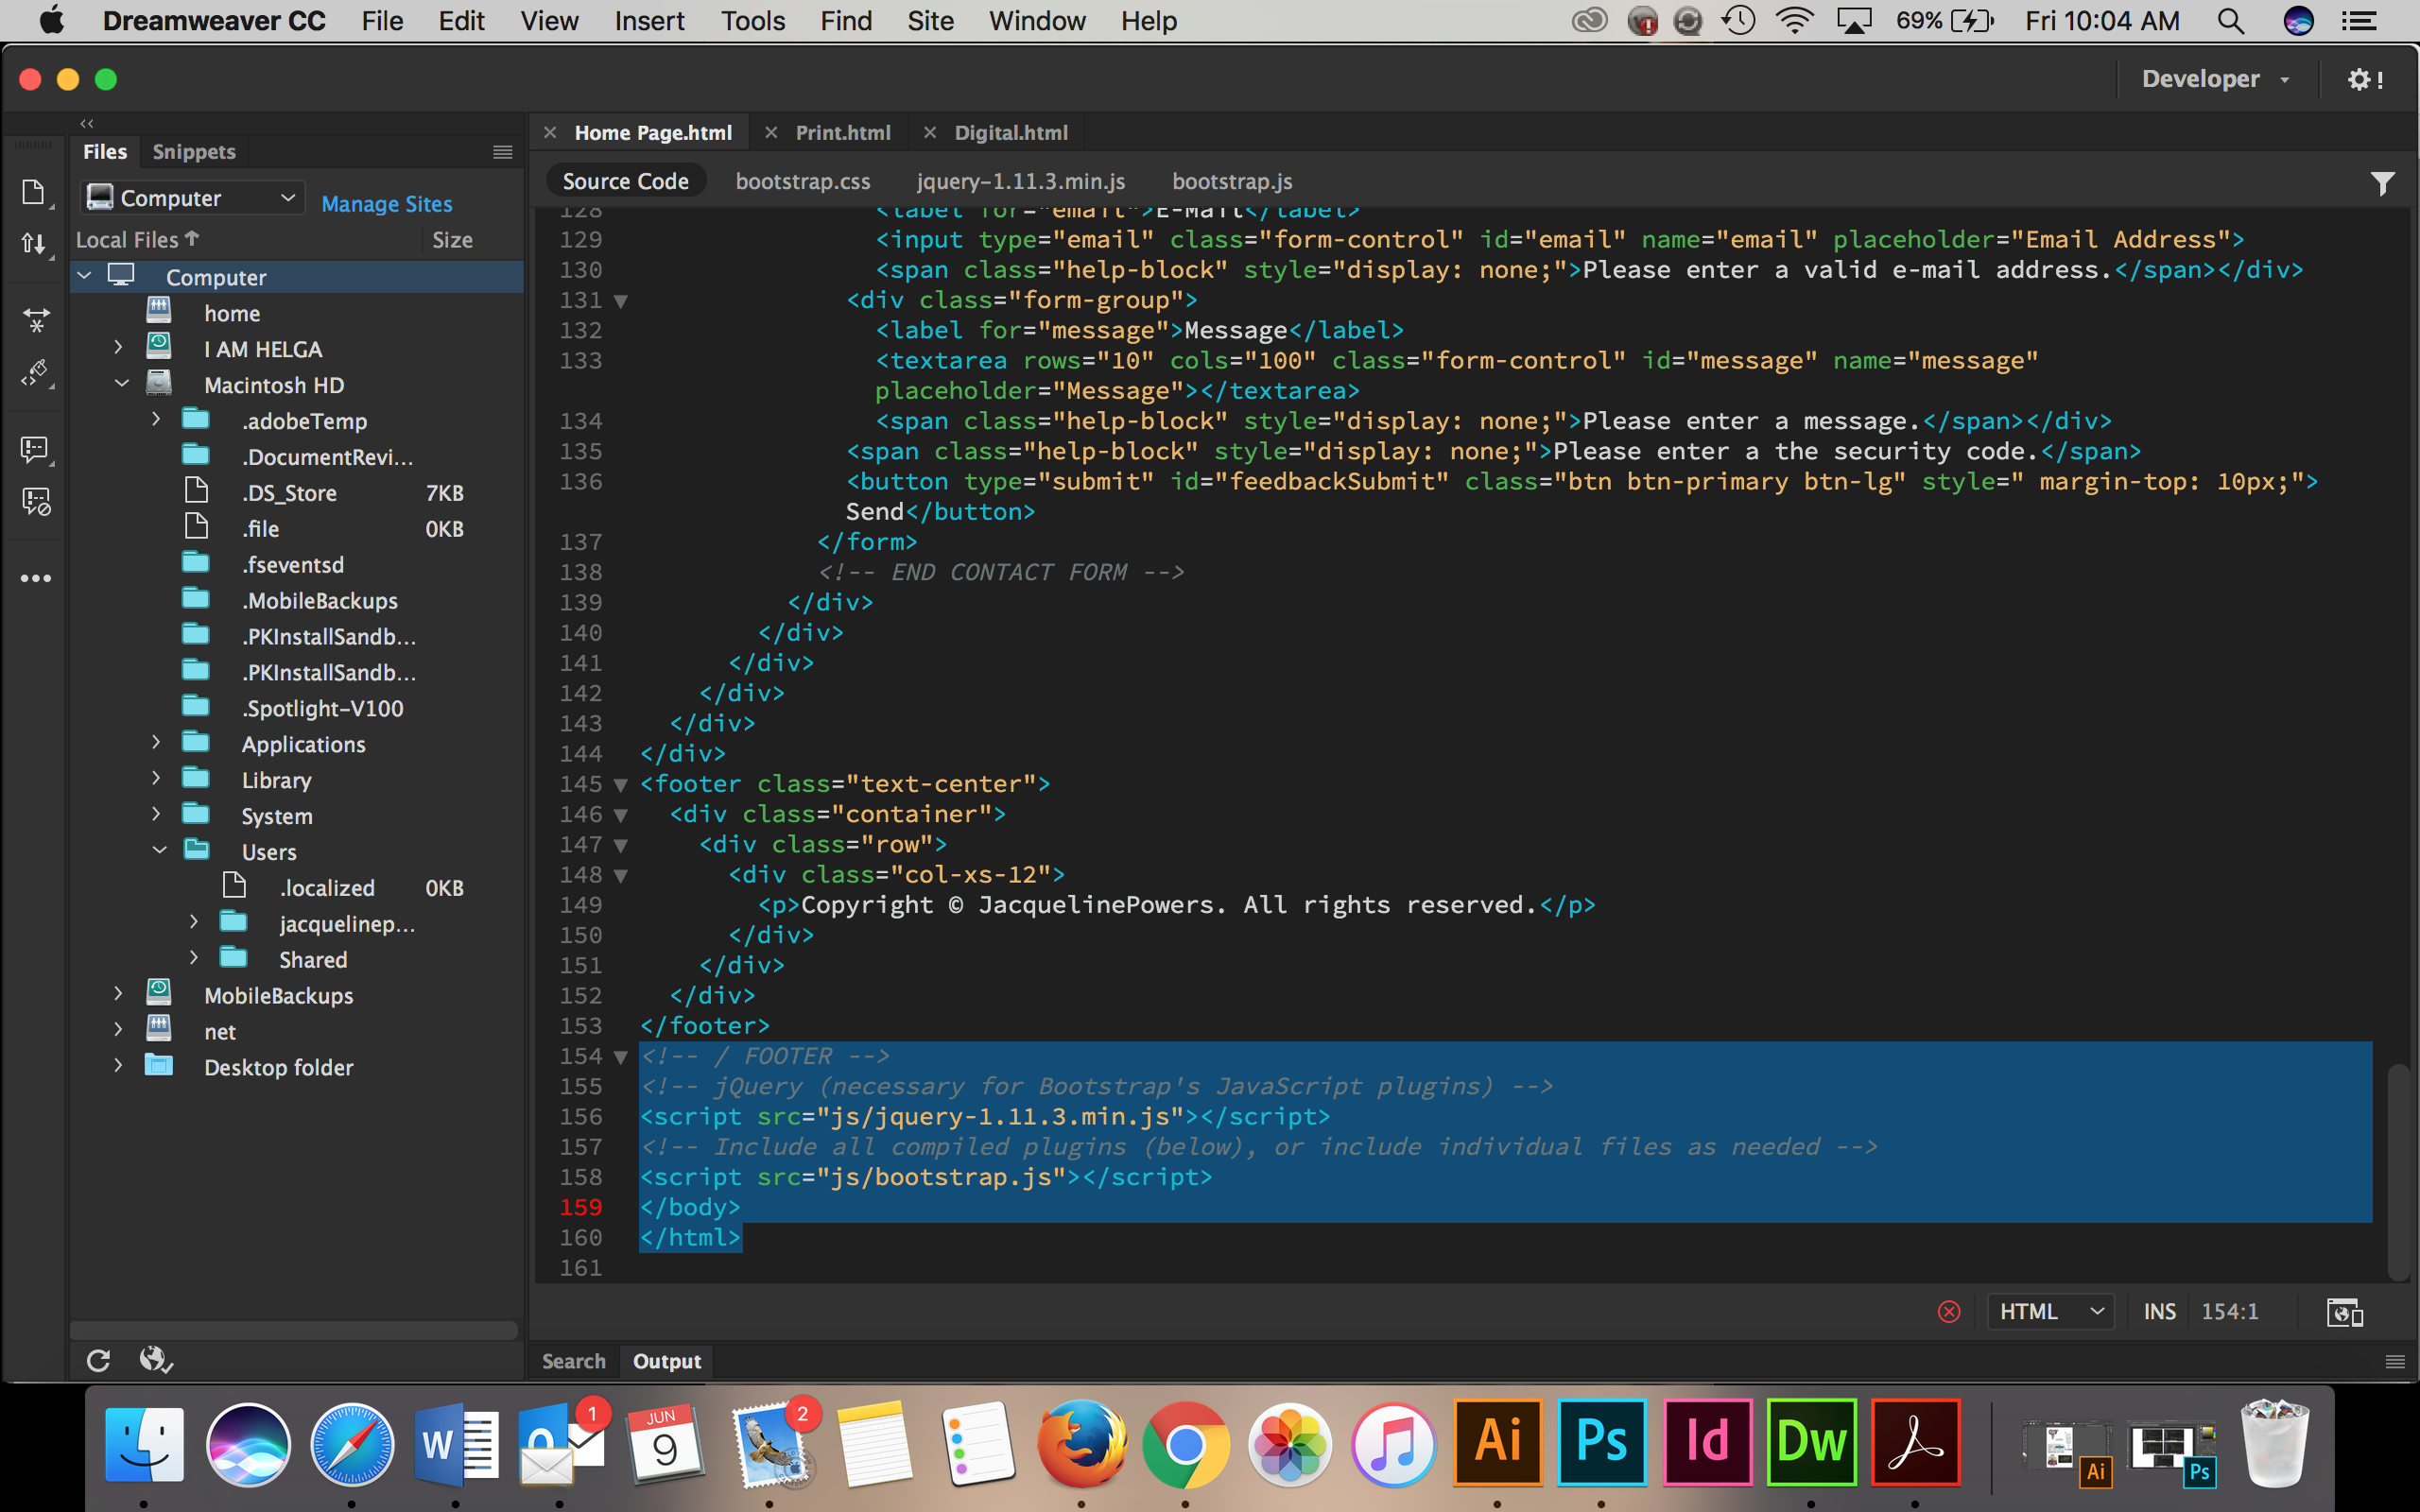Open the Site menu
2420x1512 pixels.
tap(930, 21)
